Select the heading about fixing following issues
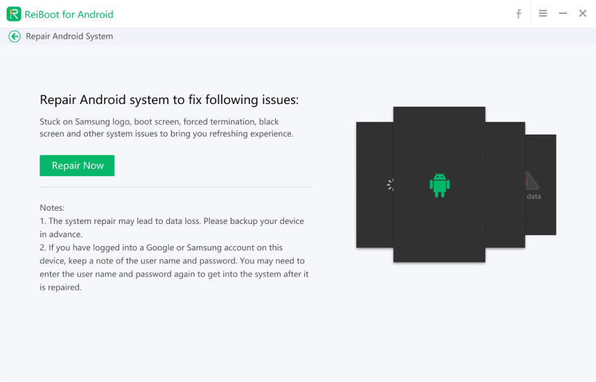596x382 pixels. 169,100
